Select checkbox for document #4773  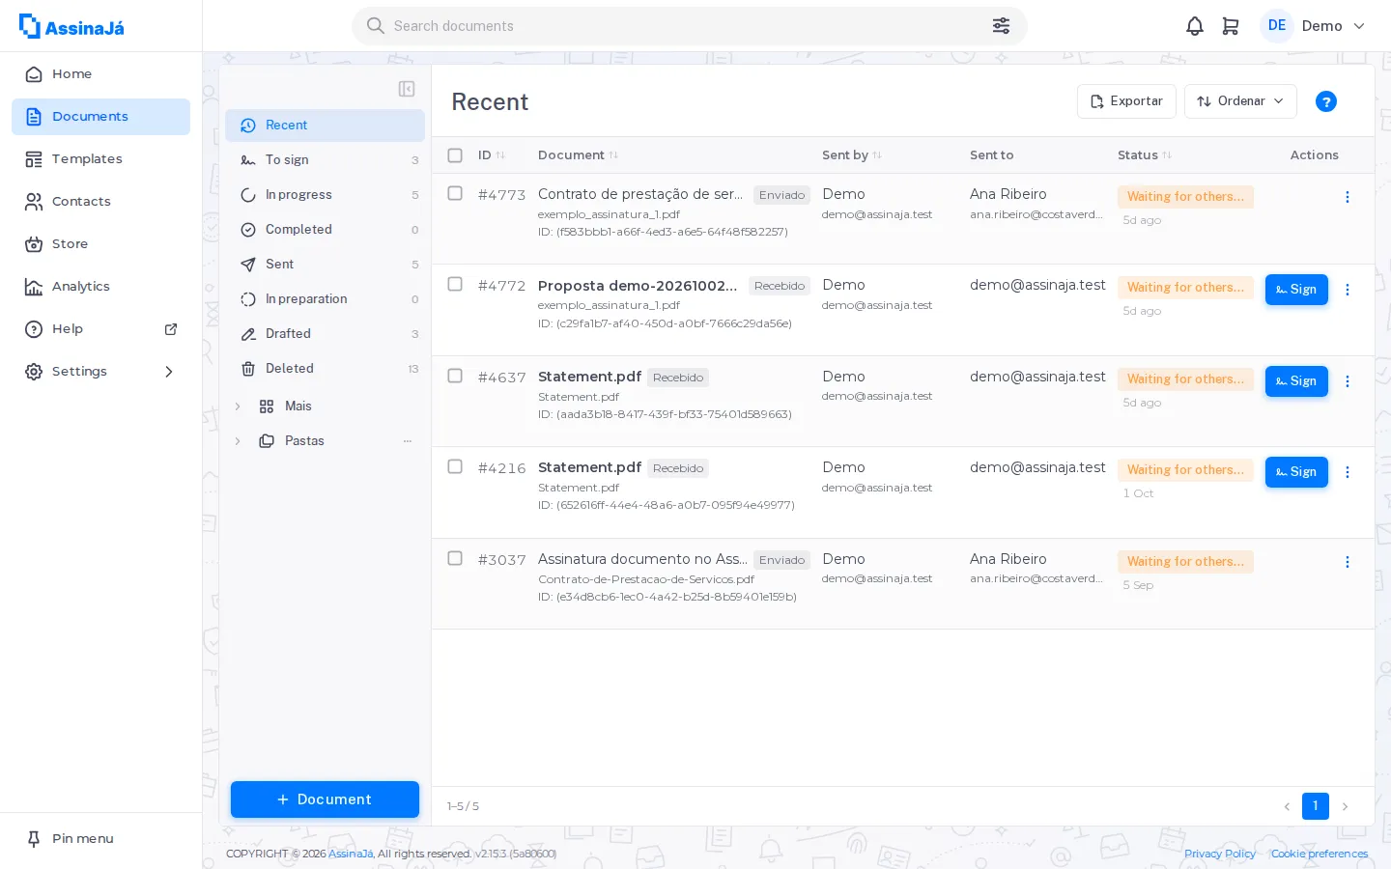[x=455, y=193]
